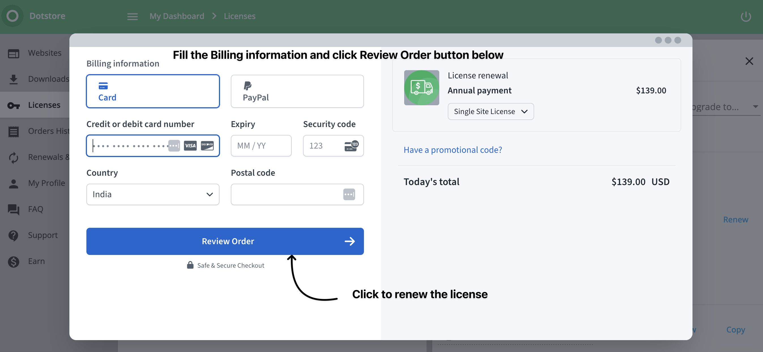Click Have a promotional code link
Image resolution: width=763 pixels, height=352 pixels.
pyautogui.click(x=453, y=150)
